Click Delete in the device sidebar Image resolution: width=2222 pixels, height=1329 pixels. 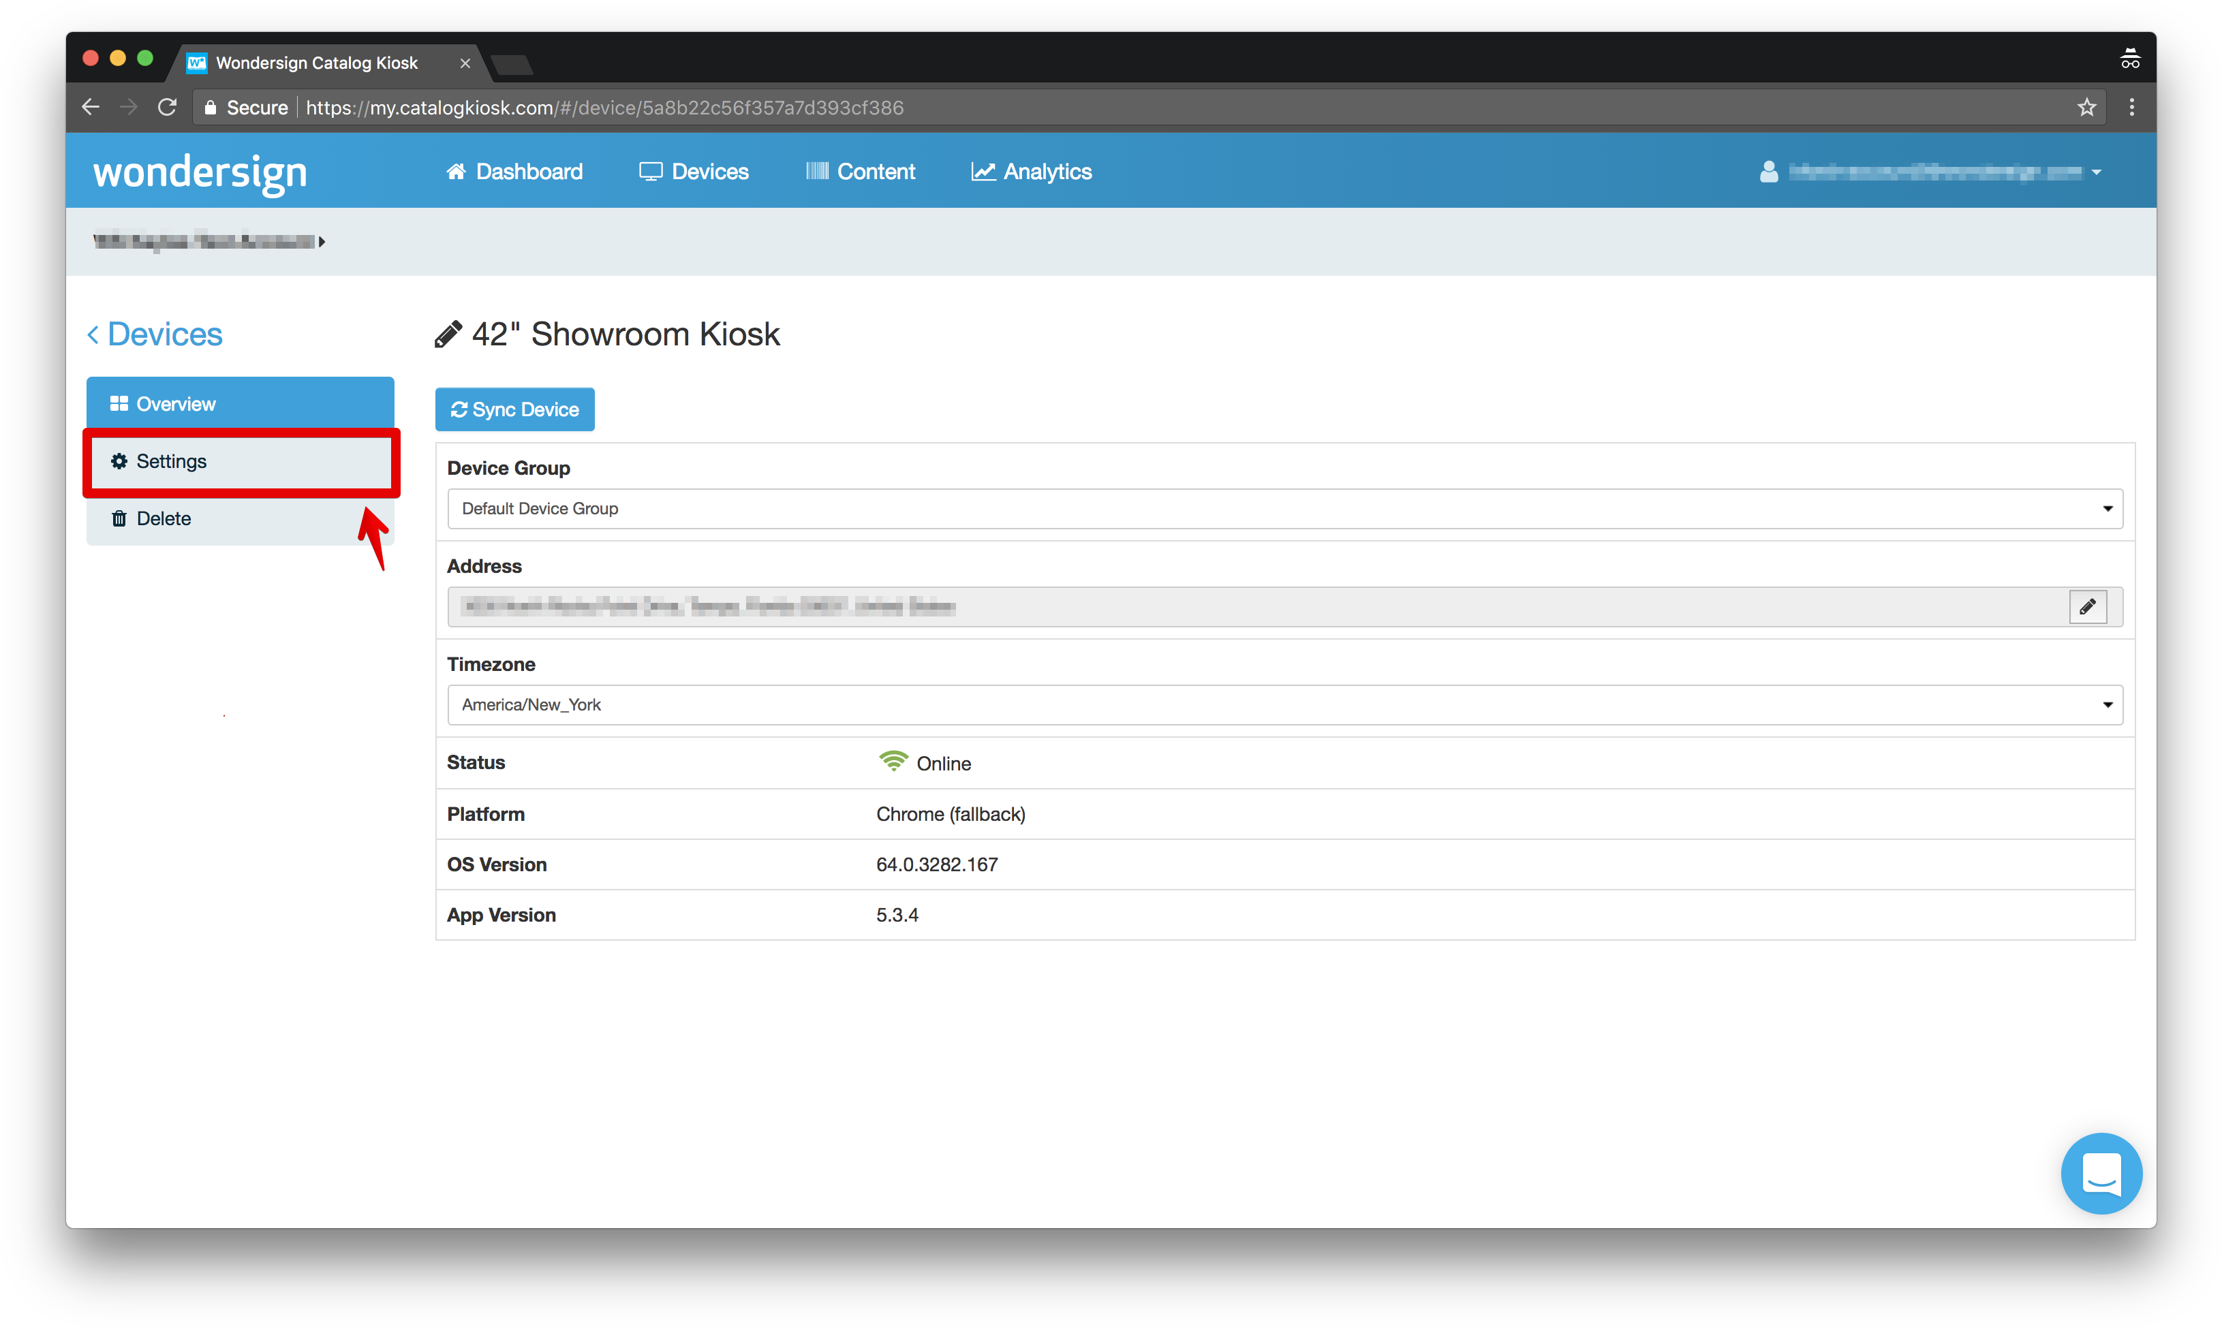(240, 518)
